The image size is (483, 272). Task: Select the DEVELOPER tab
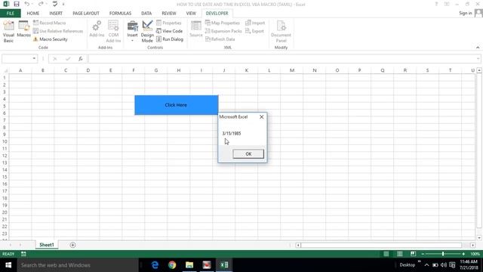217,14
